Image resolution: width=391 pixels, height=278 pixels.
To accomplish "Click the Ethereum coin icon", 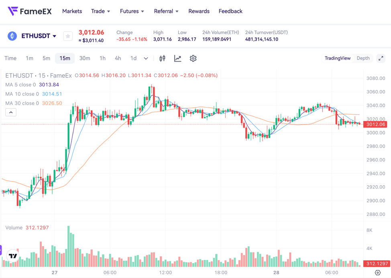I will coord(12,36).
